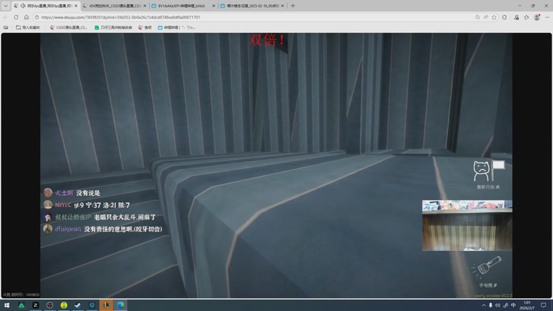Image resolution: width=553 pixels, height=311 pixels.
Task: Go to browser home page icon
Action: [26, 17]
